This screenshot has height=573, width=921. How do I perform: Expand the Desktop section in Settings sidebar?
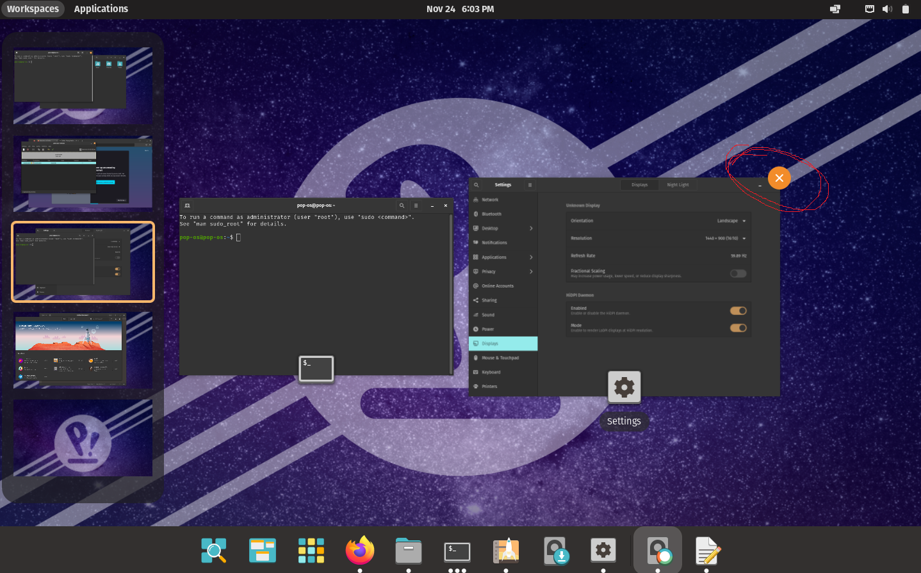(503, 228)
